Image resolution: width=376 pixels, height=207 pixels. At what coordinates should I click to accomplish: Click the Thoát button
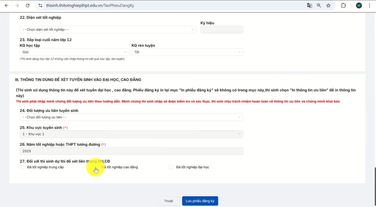[168, 201]
